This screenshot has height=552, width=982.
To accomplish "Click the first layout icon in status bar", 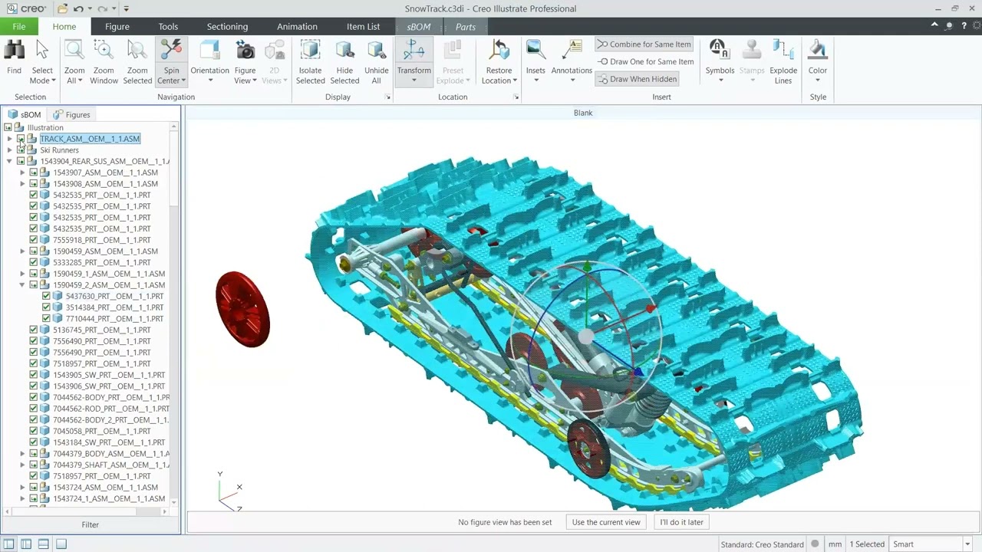I will pyautogui.click(x=9, y=544).
